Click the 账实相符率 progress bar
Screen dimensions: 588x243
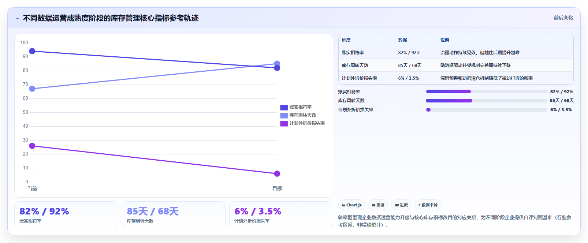[x=486, y=91]
